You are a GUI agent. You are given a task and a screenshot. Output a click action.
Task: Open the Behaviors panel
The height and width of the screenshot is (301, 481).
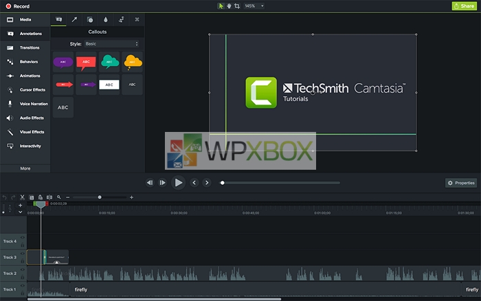pyautogui.click(x=25, y=62)
